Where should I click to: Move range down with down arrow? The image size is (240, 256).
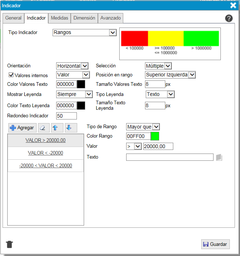tap(69, 128)
